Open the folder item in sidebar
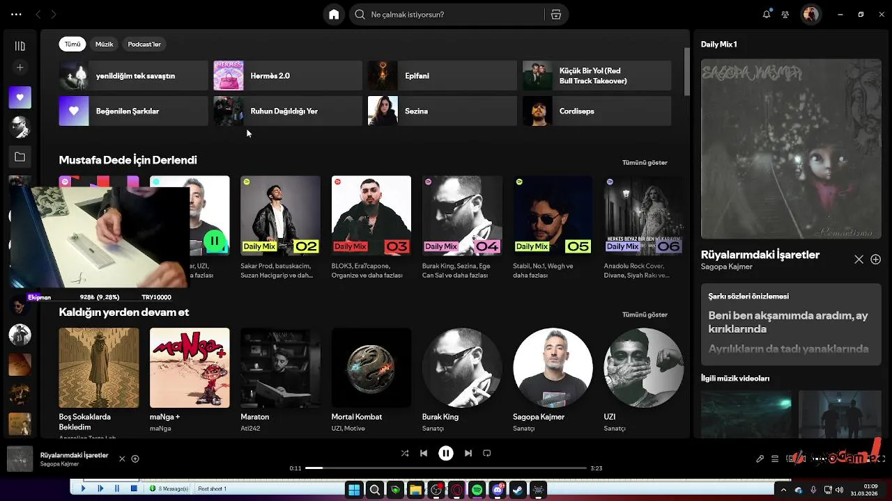This screenshot has width=892, height=501. click(x=20, y=157)
